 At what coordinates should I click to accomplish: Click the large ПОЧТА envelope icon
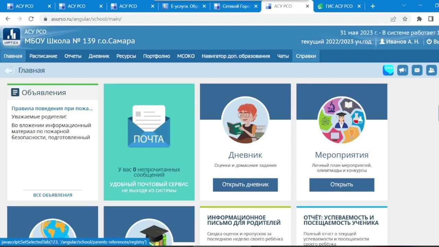(x=149, y=126)
